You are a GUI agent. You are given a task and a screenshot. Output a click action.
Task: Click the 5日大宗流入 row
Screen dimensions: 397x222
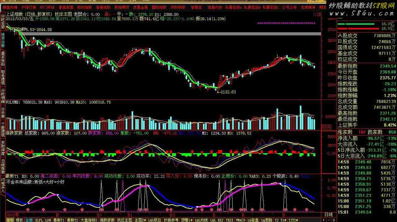click(367, 156)
